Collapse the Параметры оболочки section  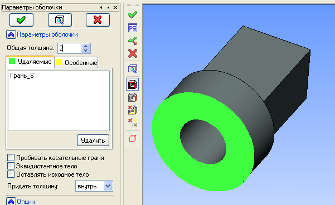[x=11, y=34]
